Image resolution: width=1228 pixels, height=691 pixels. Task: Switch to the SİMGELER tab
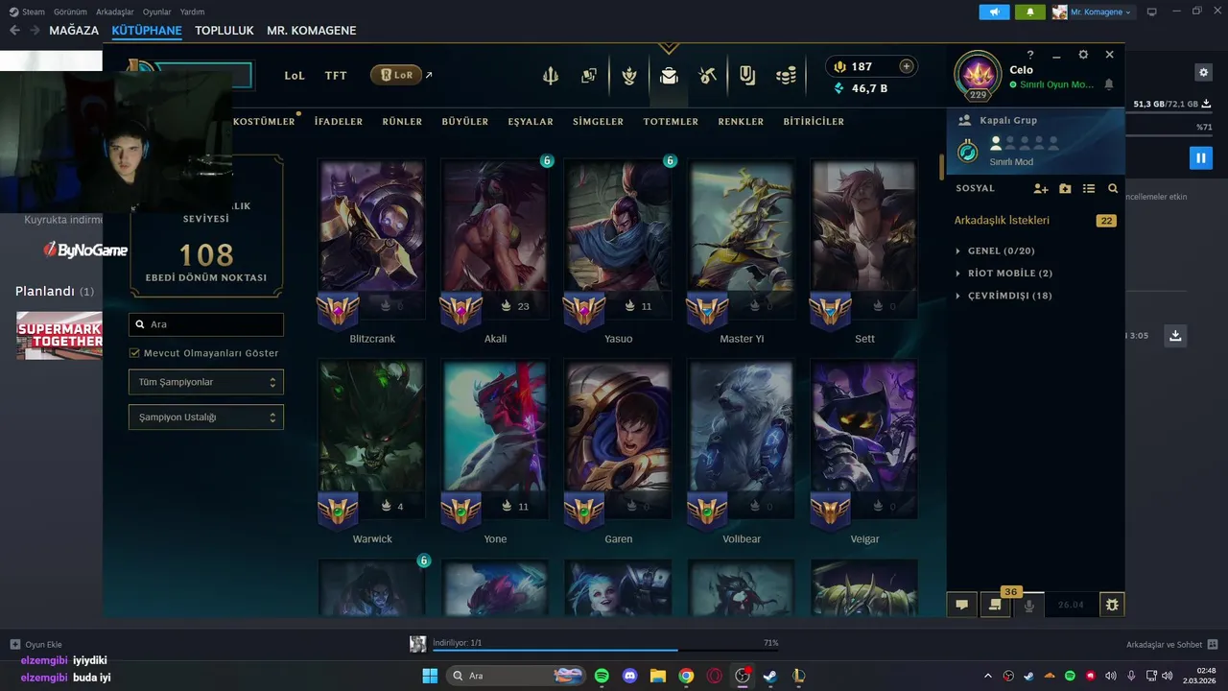coord(599,122)
